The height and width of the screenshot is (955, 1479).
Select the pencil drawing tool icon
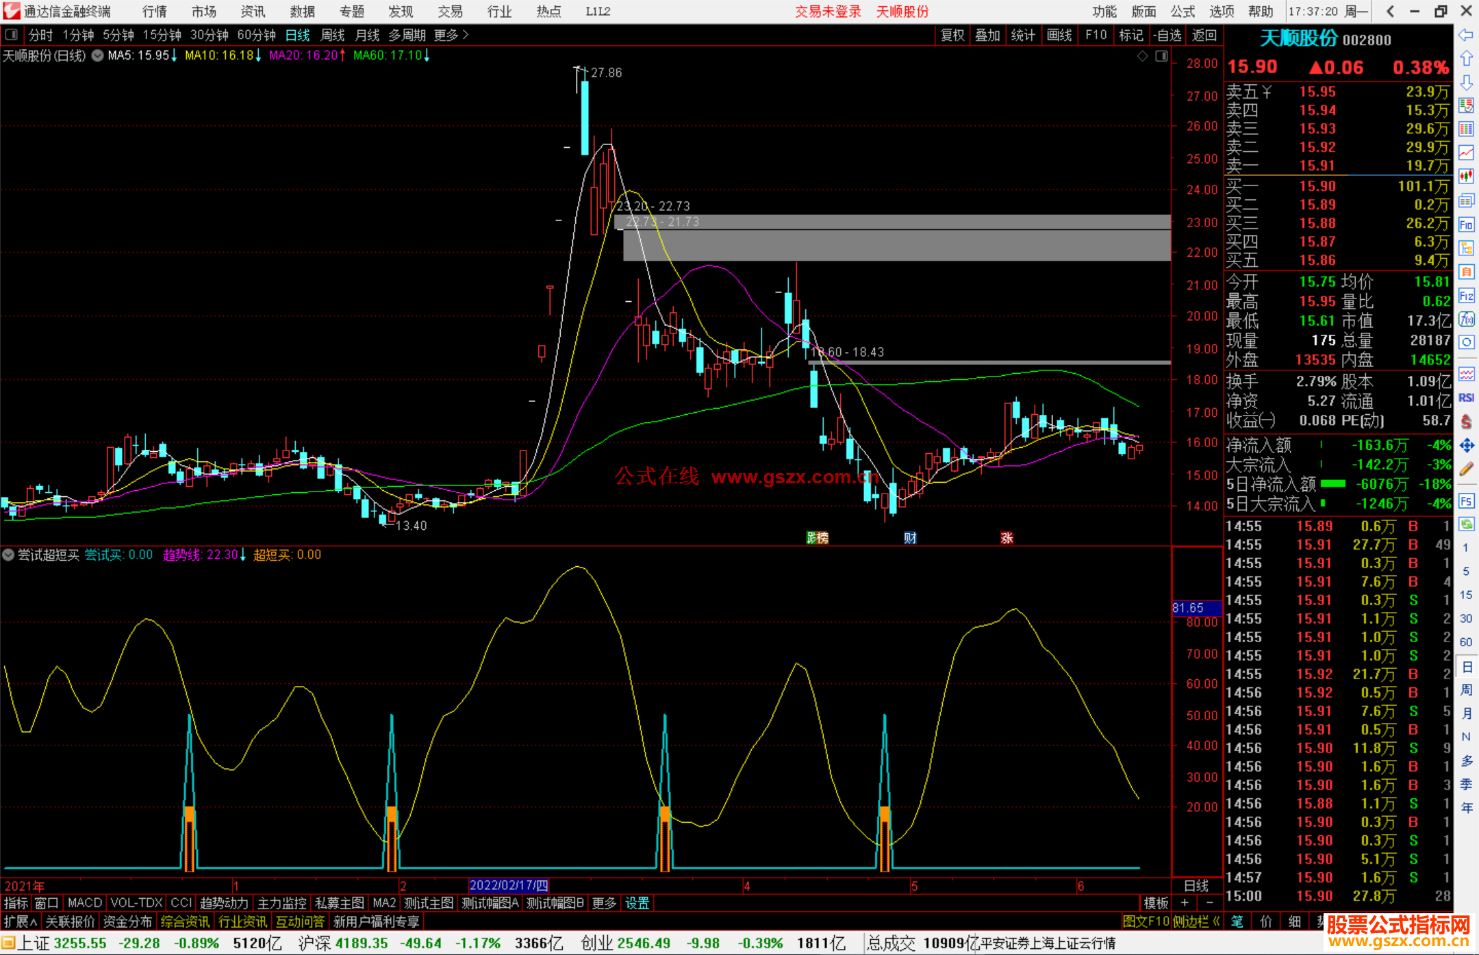coord(1466,469)
